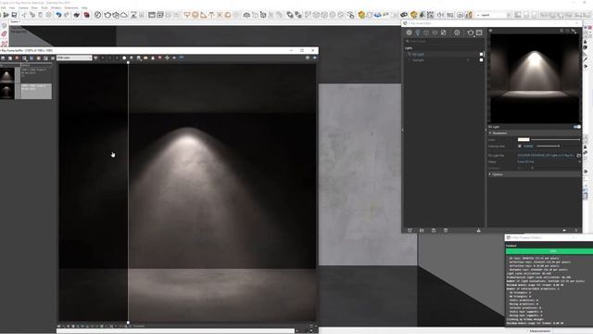Viewport: 593px width, 334px height.
Task: Open the layer dropdown in SketchUp toolbar
Action: [493, 15]
